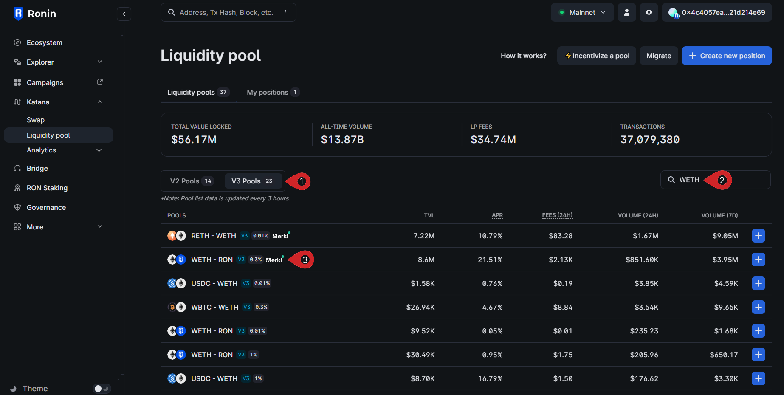Viewport: 784px width, 395px height.
Task: Select the V2 Pools tab
Action: [x=190, y=181]
